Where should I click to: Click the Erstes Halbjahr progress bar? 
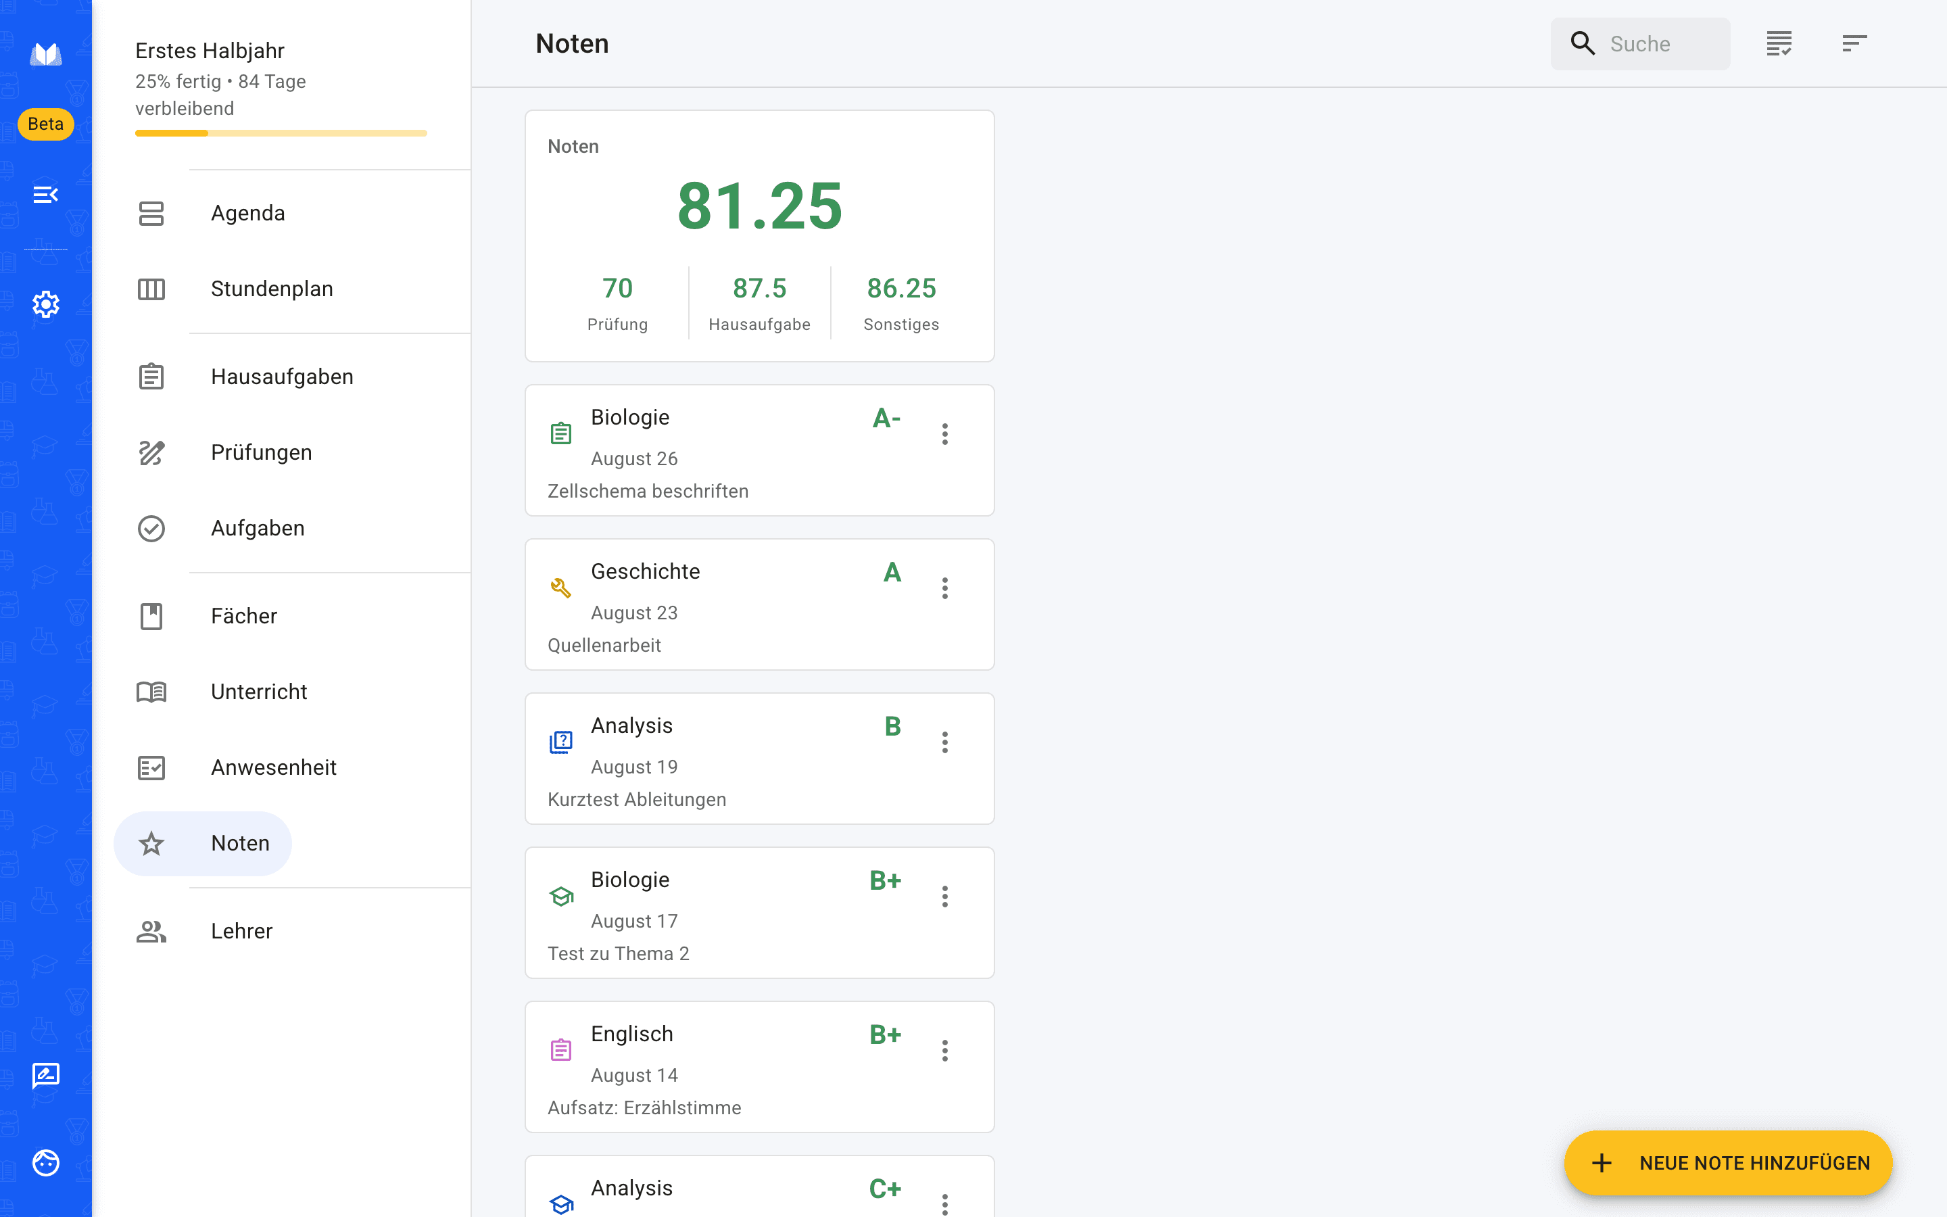pos(281,134)
